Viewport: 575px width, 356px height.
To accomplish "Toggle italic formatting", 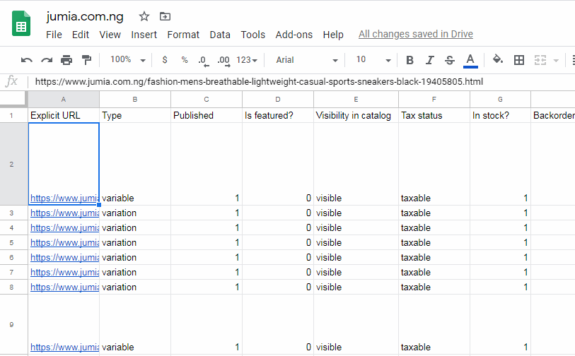I will (430, 60).
